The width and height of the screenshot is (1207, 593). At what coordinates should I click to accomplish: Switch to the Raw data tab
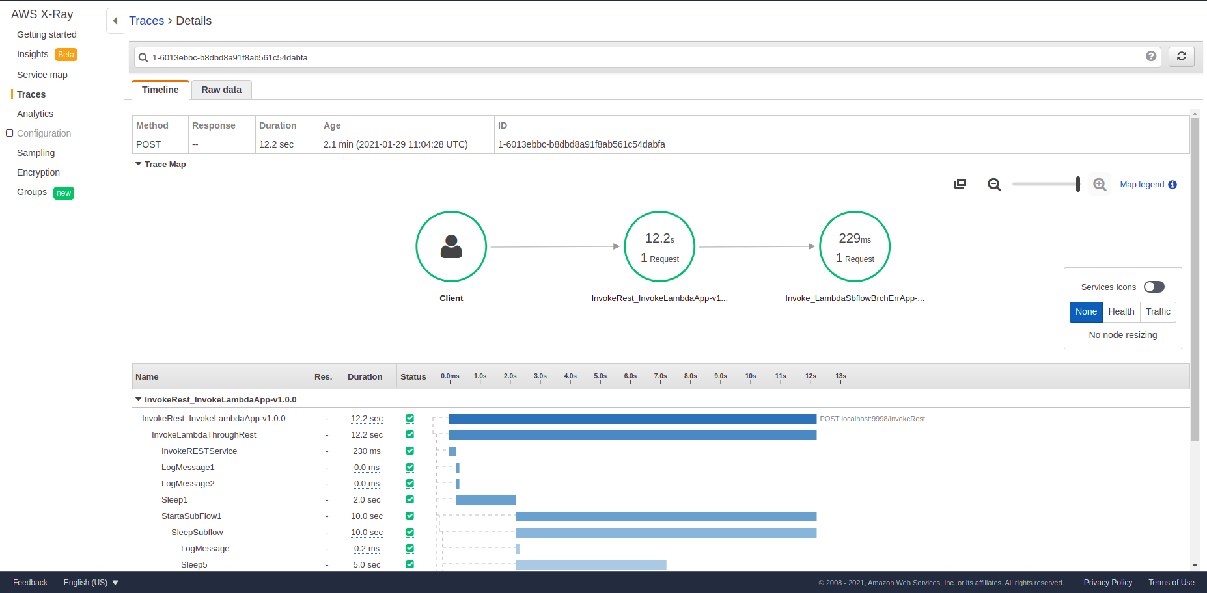[221, 90]
